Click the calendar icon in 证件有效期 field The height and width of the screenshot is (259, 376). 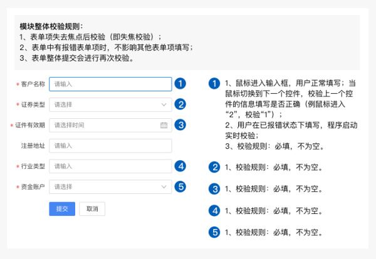[164, 125]
